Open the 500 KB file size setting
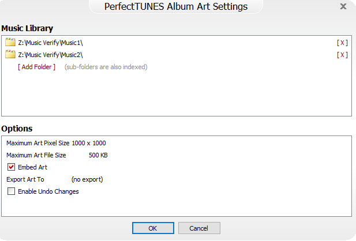This screenshot has height=241, width=356. pyautogui.click(x=98, y=155)
